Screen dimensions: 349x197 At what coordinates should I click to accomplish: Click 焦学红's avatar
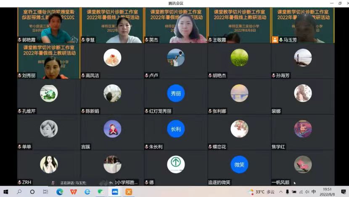[x=303, y=129]
